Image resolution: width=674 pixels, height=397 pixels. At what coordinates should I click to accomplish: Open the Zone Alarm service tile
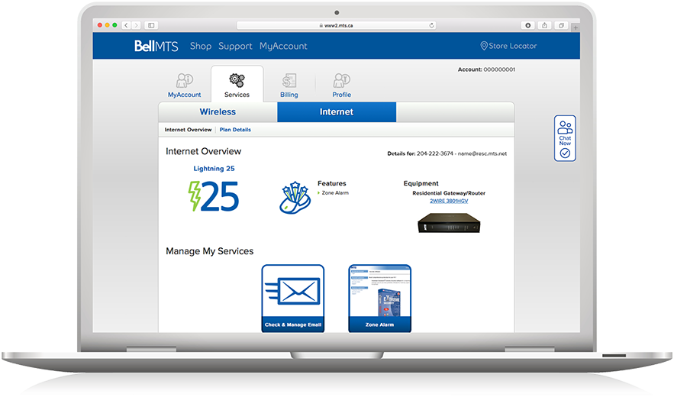point(379,299)
